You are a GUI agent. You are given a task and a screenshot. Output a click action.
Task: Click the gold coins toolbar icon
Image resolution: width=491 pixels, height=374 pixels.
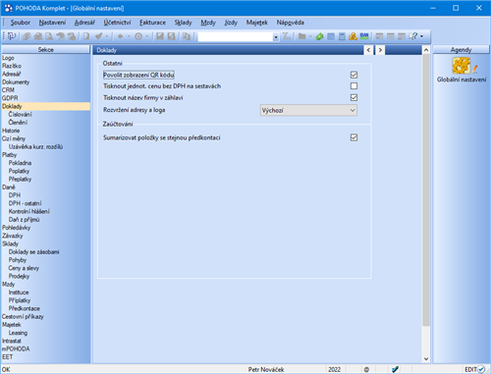353,36
